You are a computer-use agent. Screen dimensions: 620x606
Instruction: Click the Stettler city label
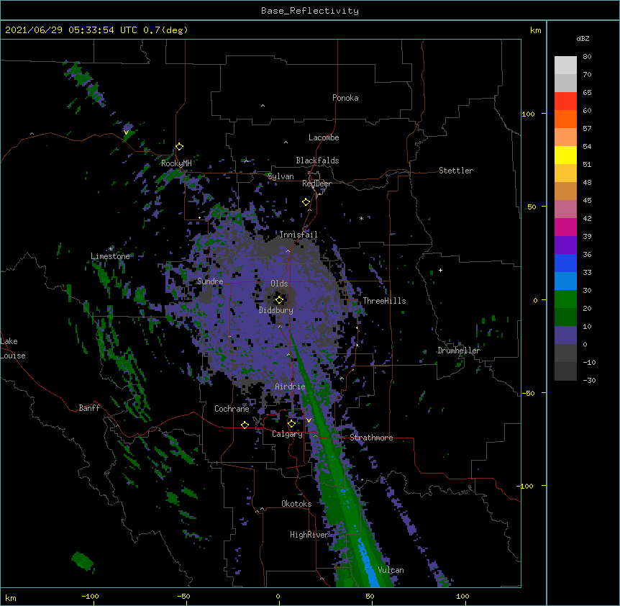pyautogui.click(x=456, y=171)
